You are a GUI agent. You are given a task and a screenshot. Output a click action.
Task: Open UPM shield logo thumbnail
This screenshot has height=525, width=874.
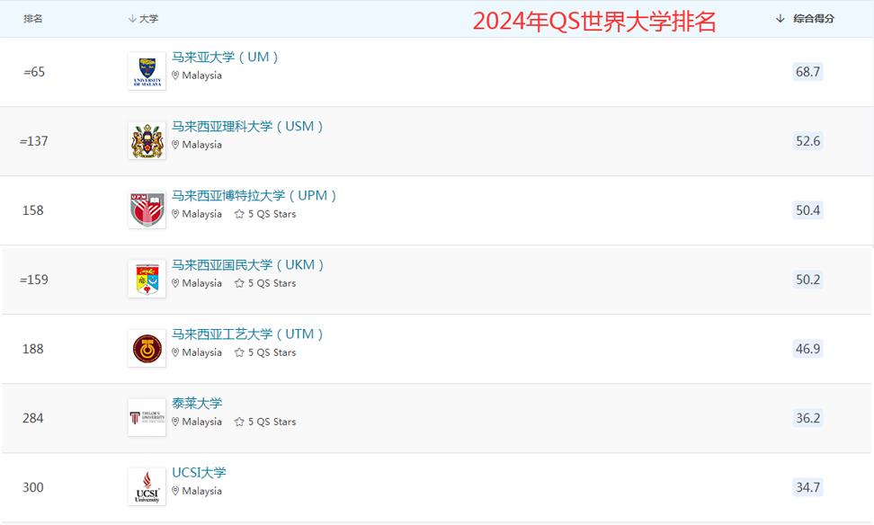pyautogui.click(x=147, y=210)
